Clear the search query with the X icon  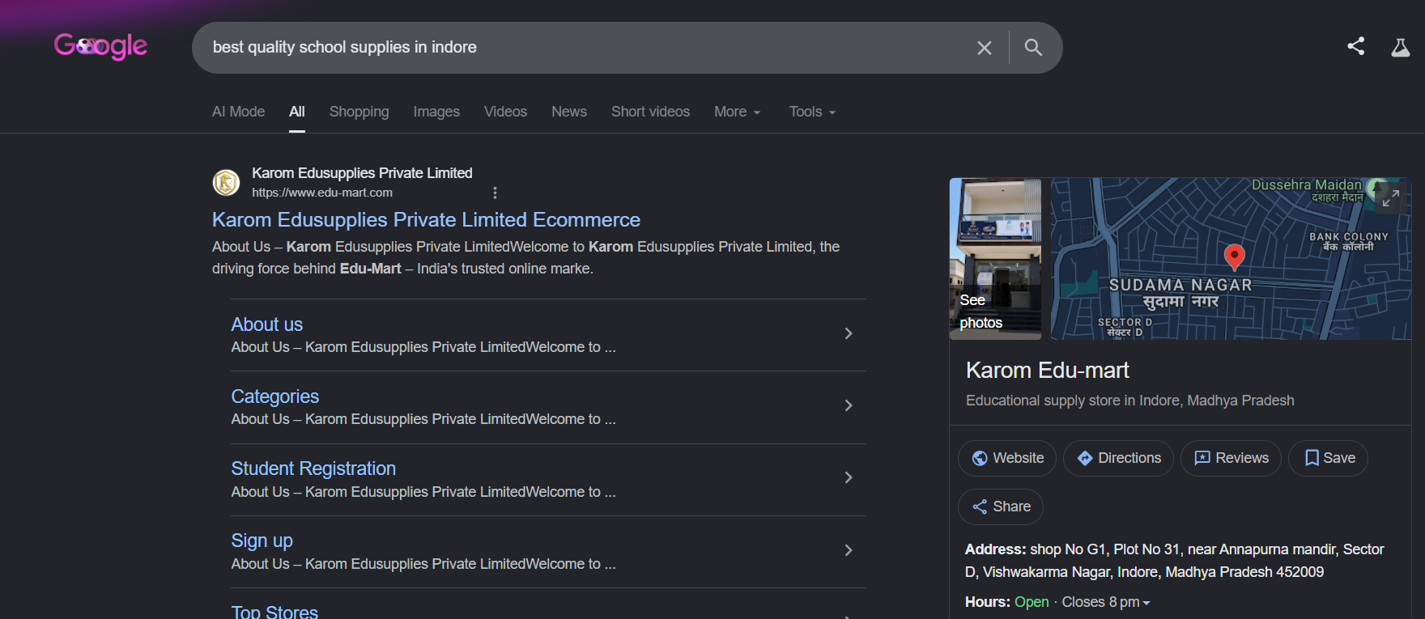coord(985,48)
